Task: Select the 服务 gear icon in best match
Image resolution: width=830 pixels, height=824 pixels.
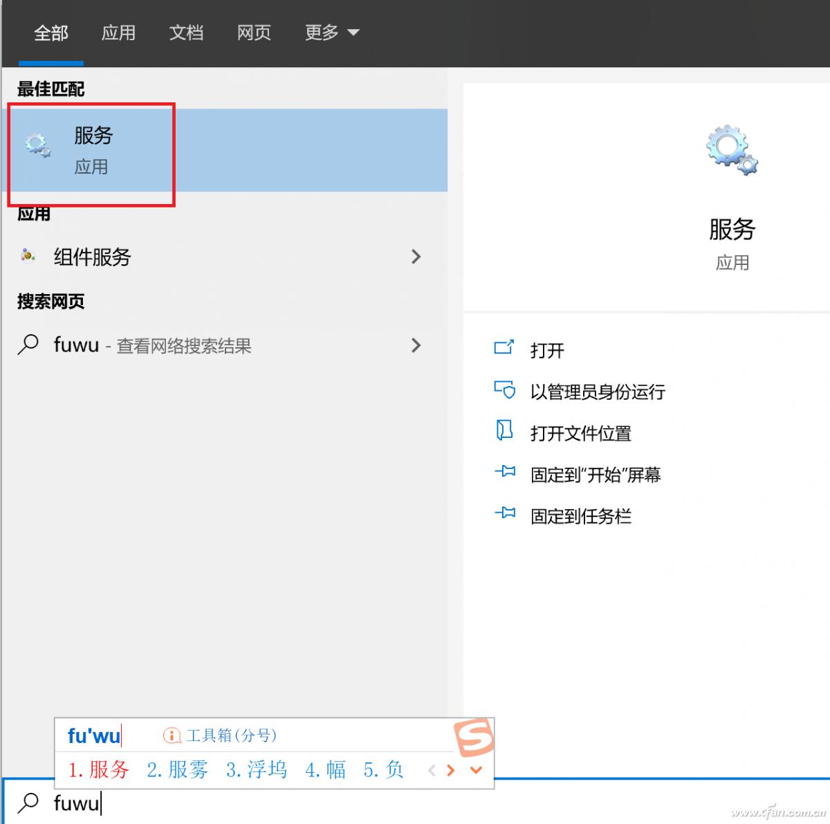Action: pos(37,145)
